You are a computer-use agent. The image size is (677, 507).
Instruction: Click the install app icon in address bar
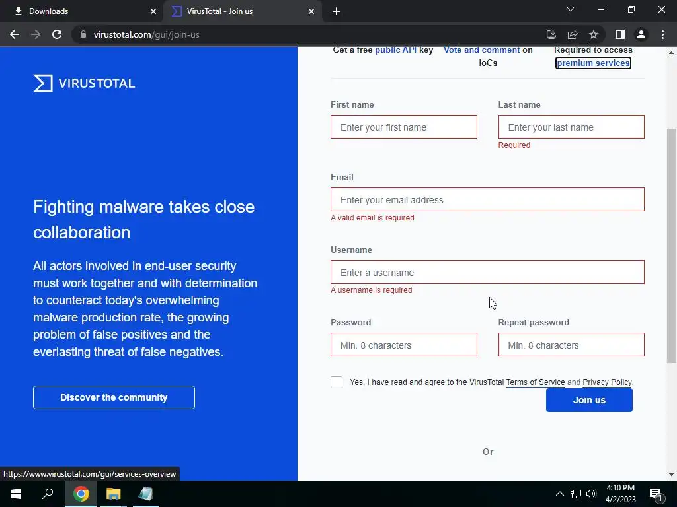click(x=551, y=34)
